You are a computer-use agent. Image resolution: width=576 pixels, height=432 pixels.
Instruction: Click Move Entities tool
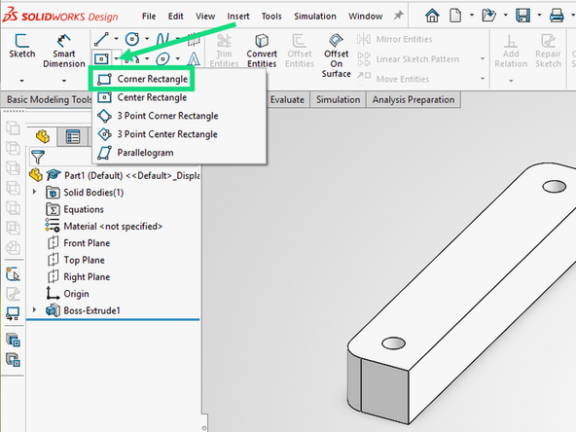tap(393, 79)
